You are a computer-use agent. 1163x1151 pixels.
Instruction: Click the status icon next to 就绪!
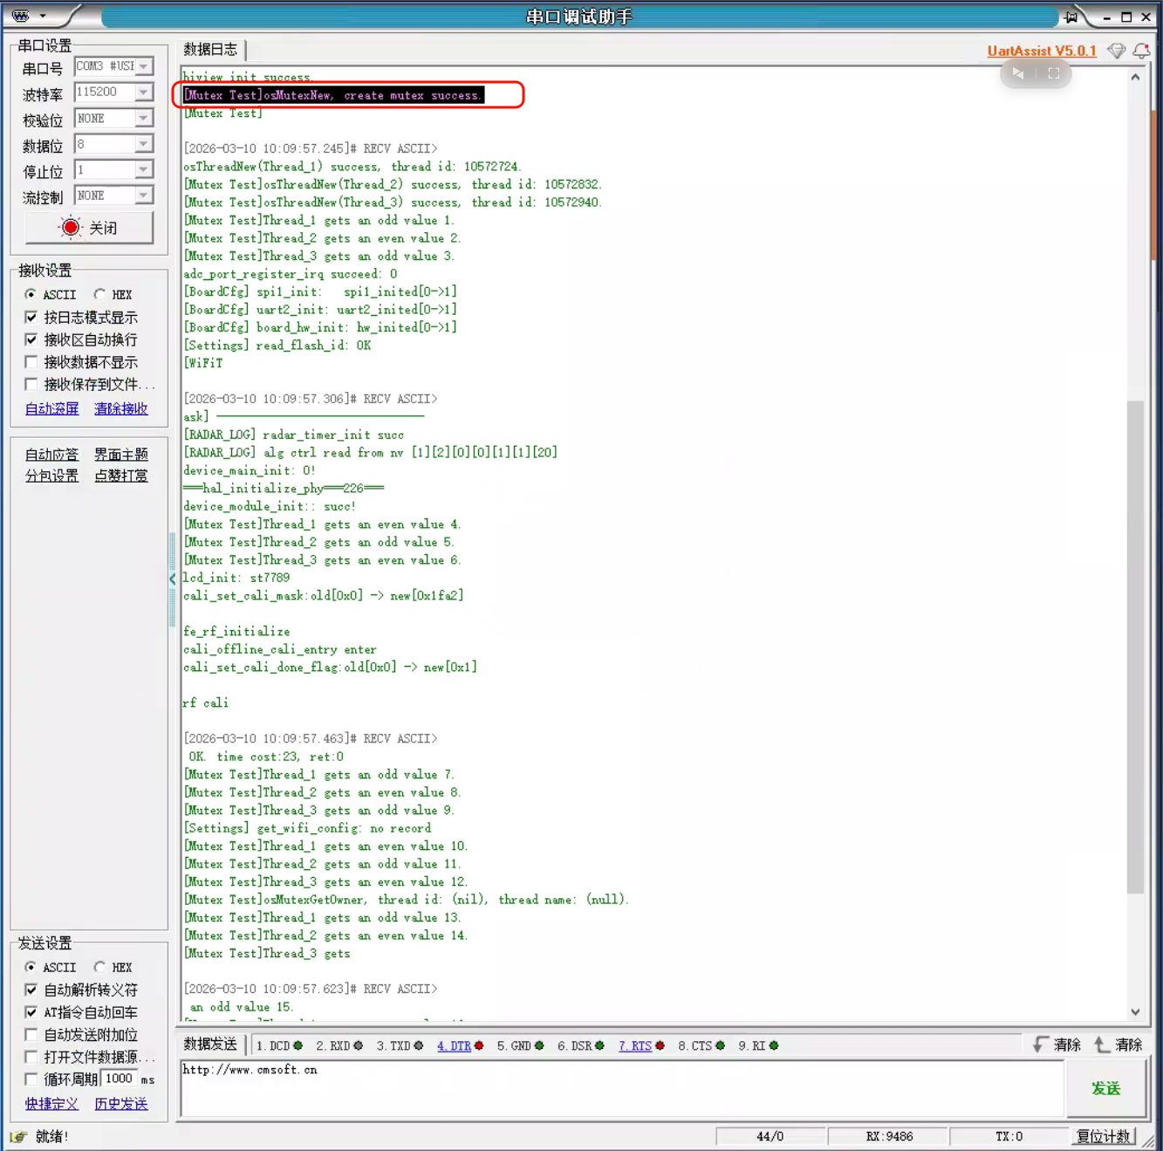pyautogui.click(x=18, y=1136)
